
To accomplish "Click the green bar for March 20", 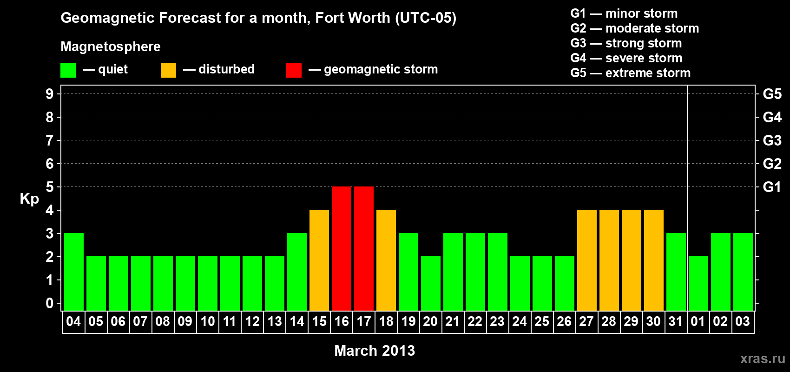I will [431, 283].
